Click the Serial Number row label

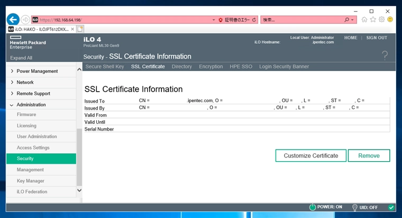click(99, 129)
